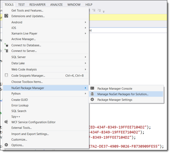Viewport: 171px width, 154px height.
Task: Open the RESHARPER menu
Action: [37, 4]
